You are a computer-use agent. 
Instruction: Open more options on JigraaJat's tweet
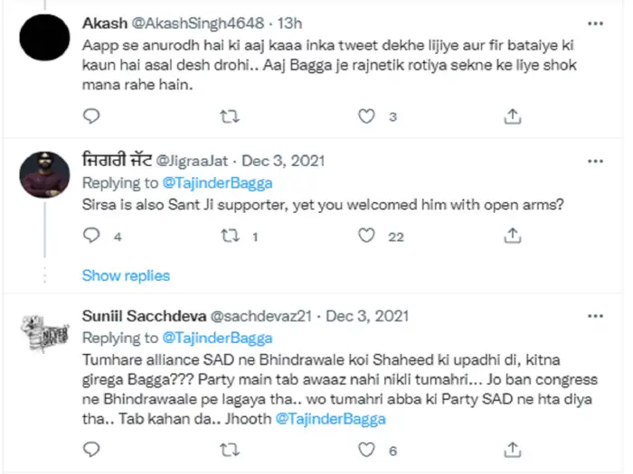pos(595,161)
